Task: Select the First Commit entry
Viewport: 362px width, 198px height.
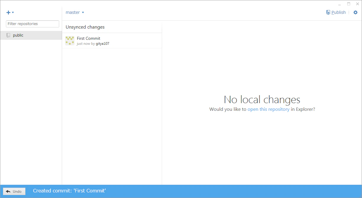Action: pyautogui.click(x=112, y=41)
